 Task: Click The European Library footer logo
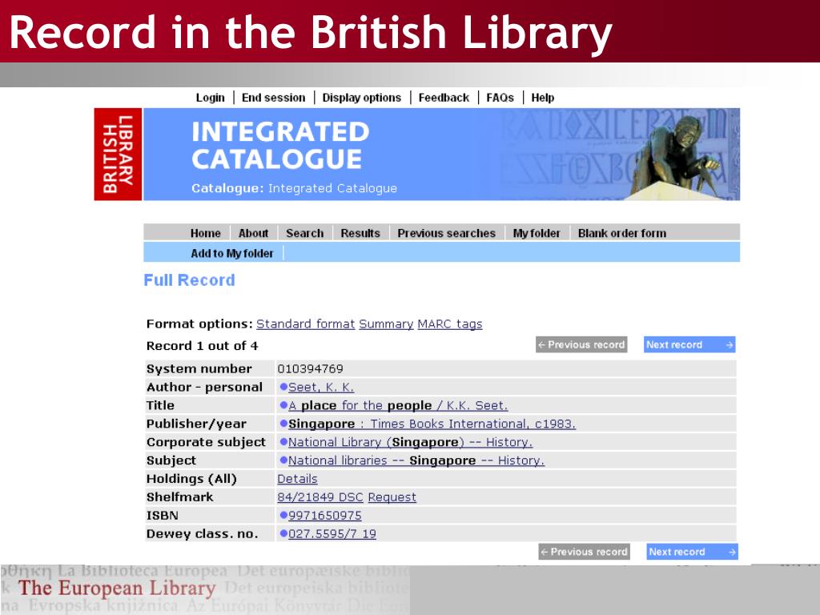pos(117,588)
